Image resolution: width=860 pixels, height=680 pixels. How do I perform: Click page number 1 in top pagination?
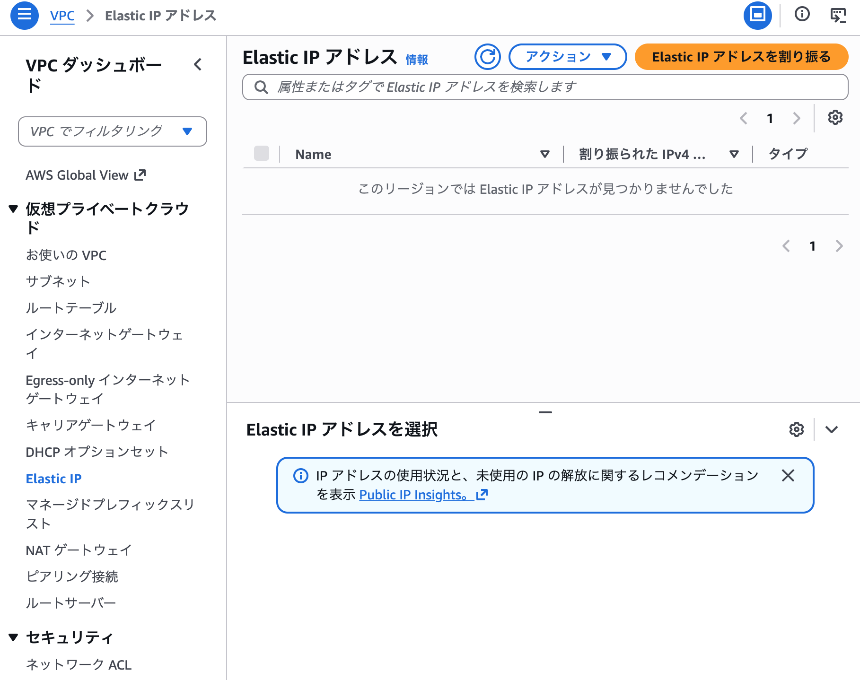click(770, 118)
